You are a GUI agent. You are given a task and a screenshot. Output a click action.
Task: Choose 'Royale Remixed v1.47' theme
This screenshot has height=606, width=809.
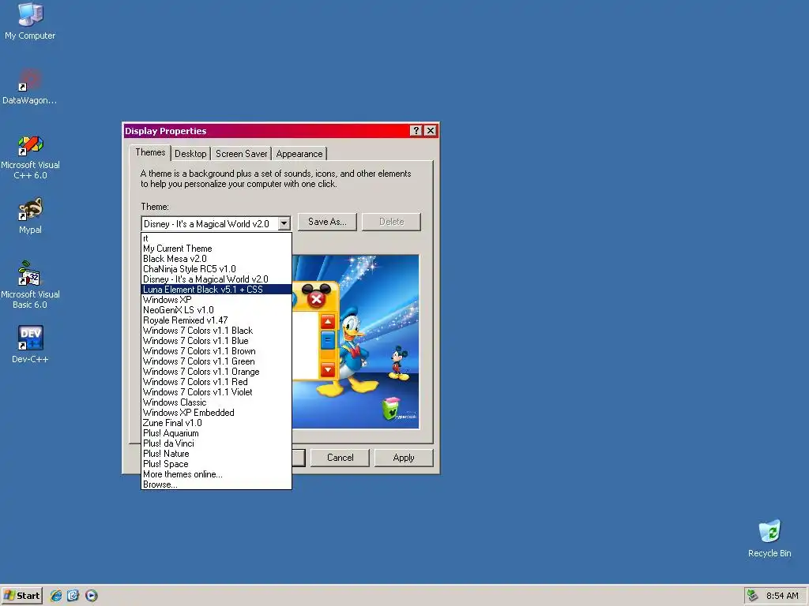216,320
